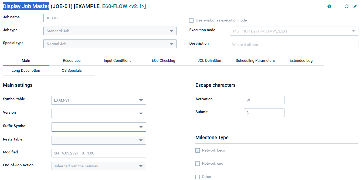Open the Job type dropdown

click(110, 31)
